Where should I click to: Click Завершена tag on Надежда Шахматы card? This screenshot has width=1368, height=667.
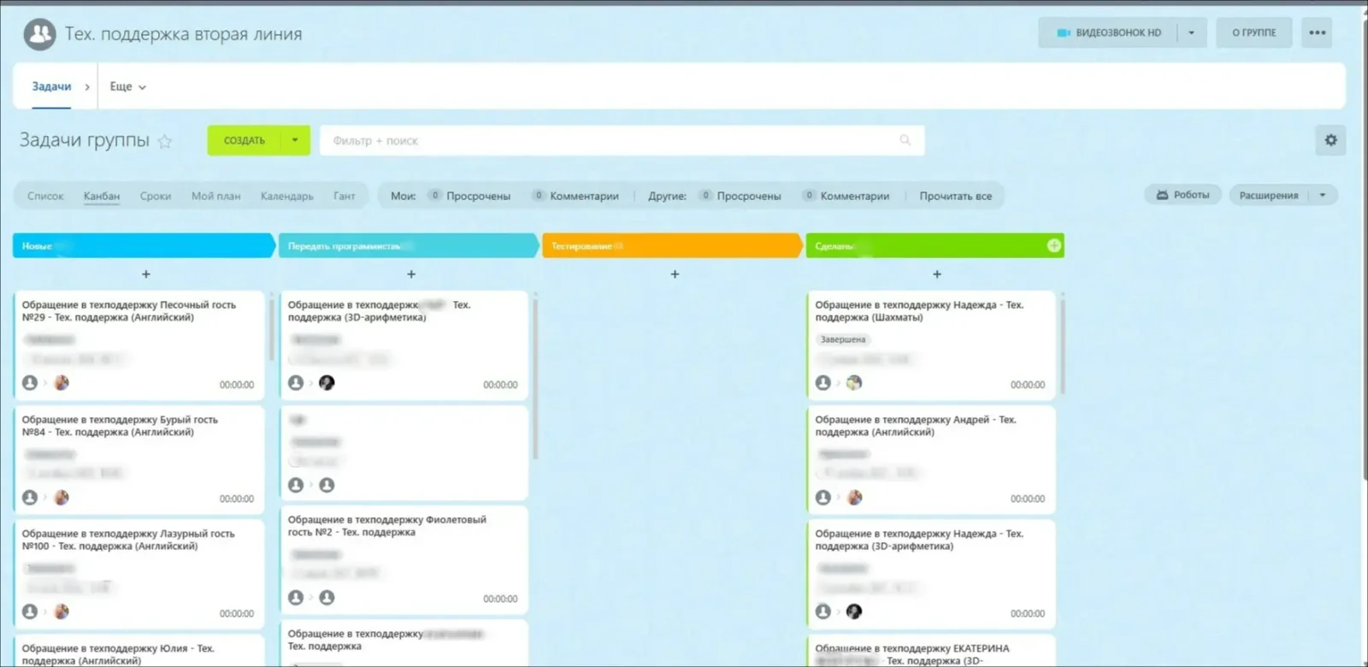(843, 339)
